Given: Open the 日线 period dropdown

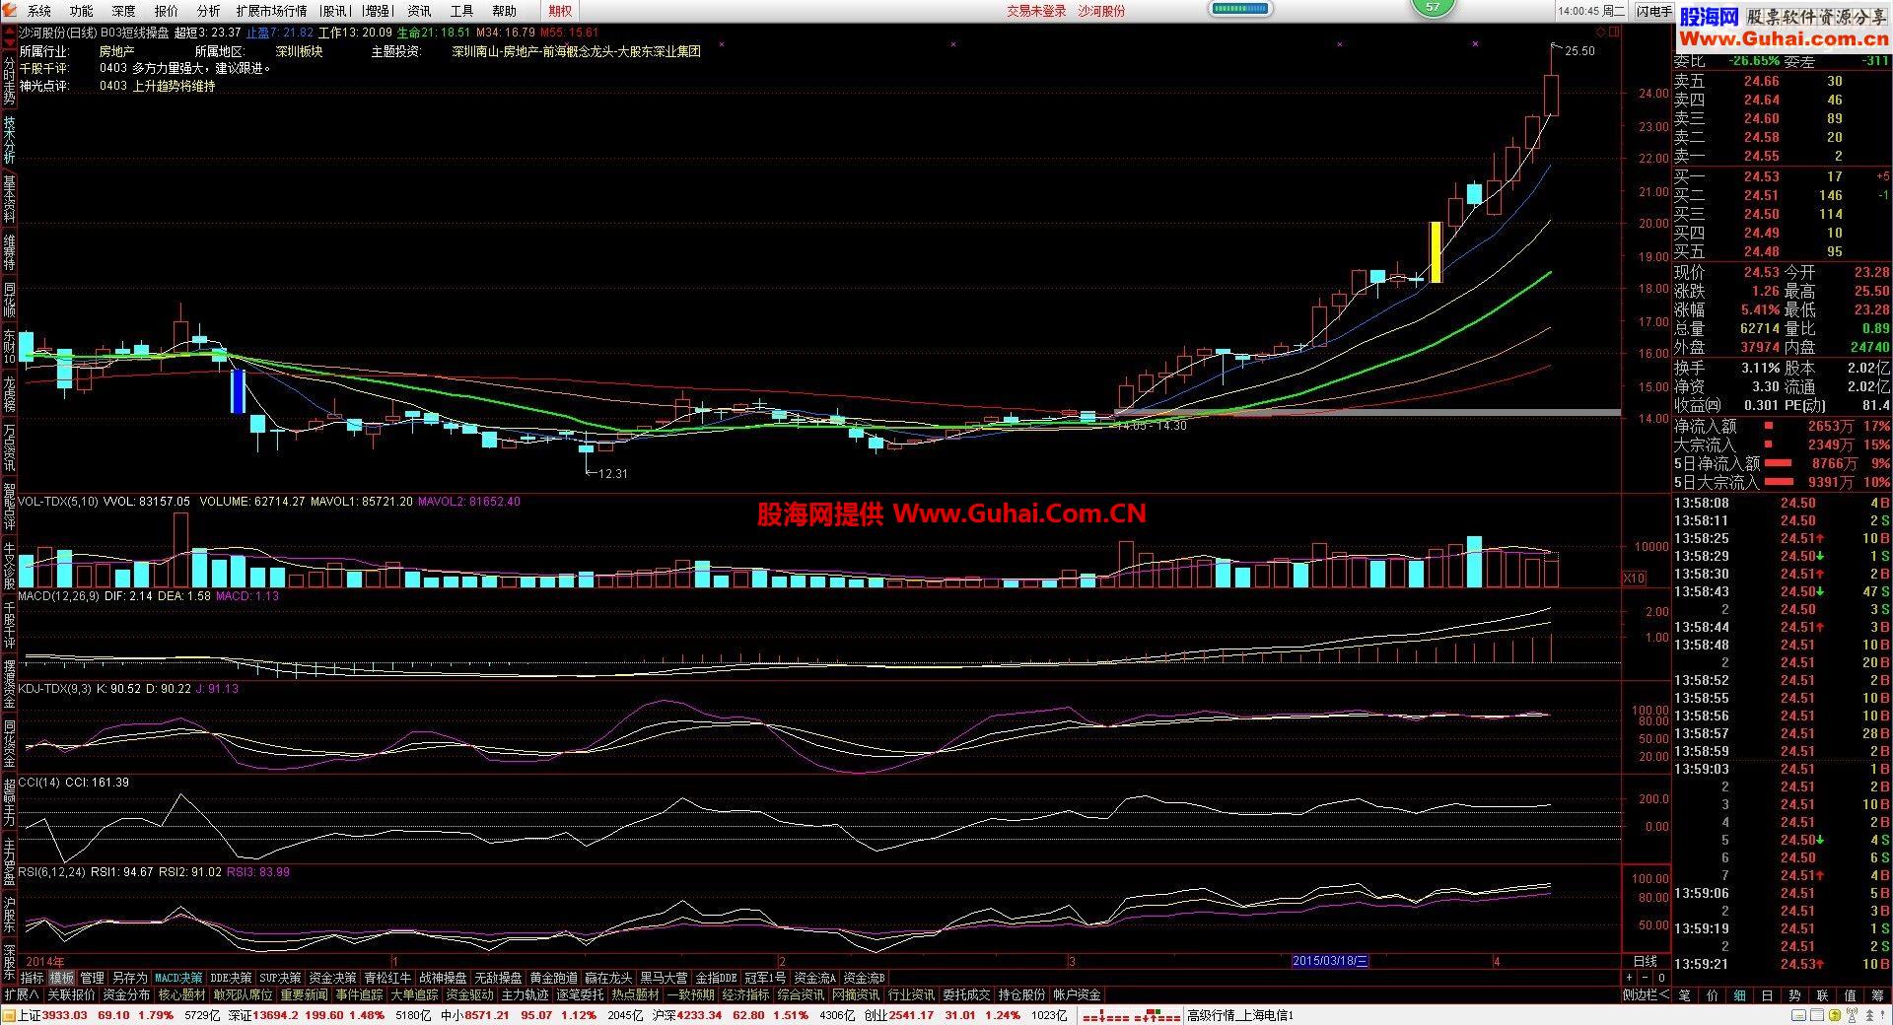Looking at the screenshot, I should tap(1645, 961).
